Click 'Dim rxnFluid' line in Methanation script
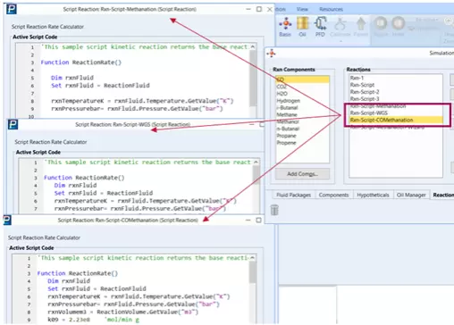The height and width of the screenshot is (325, 454). click(x=72, y=78)
